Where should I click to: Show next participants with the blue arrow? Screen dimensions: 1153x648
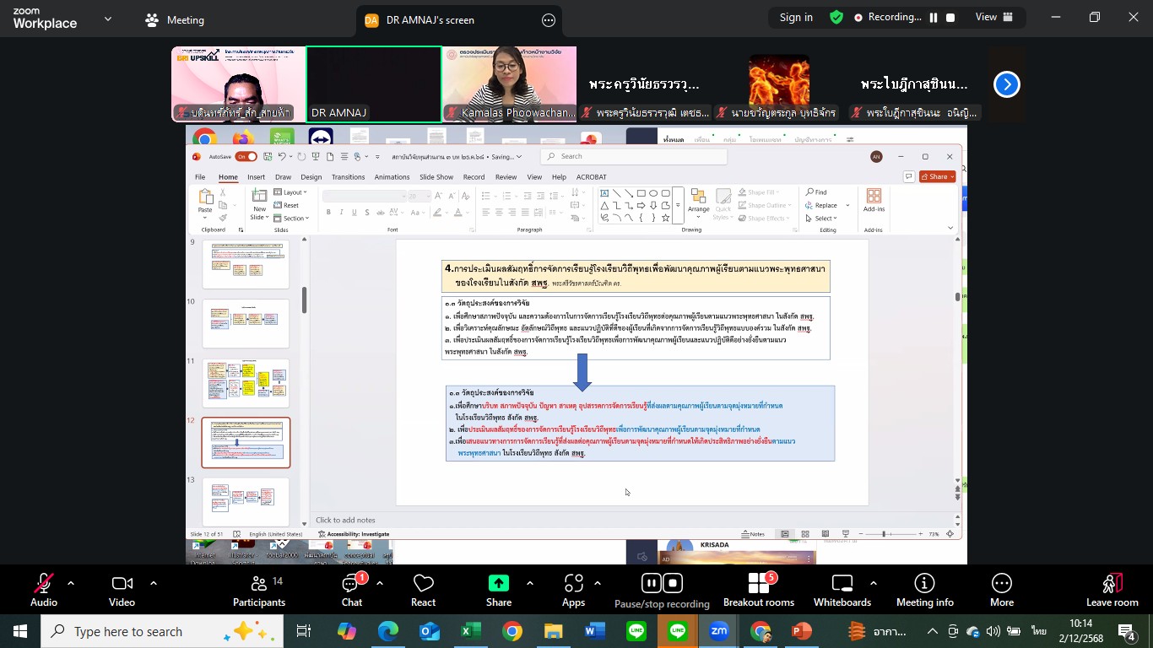click(x=1006, y=84)
